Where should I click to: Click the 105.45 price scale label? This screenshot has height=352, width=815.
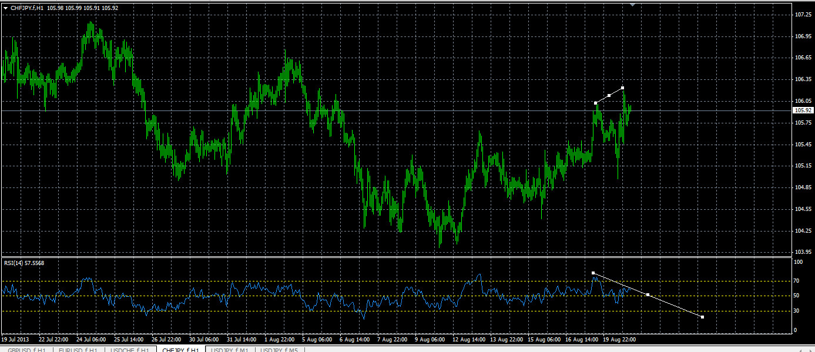(802, 144)
